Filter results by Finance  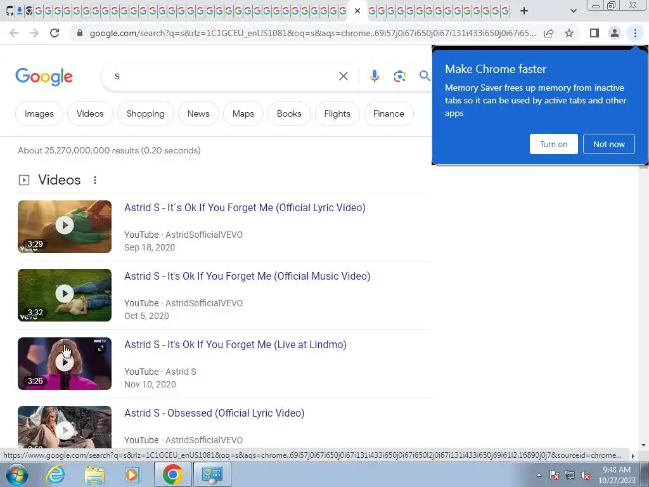[389, 114]
